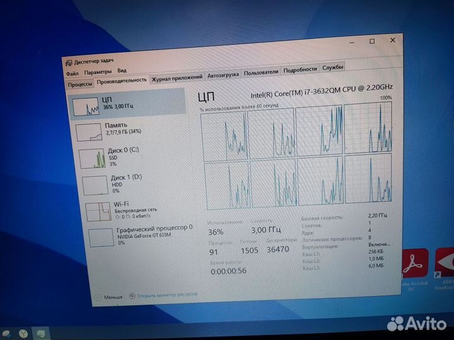Image resolution: width=454 pixels, height=340 pixels.
Task: Click the uptime value 0:00:00:56
Action: click(x=228, y=271)
